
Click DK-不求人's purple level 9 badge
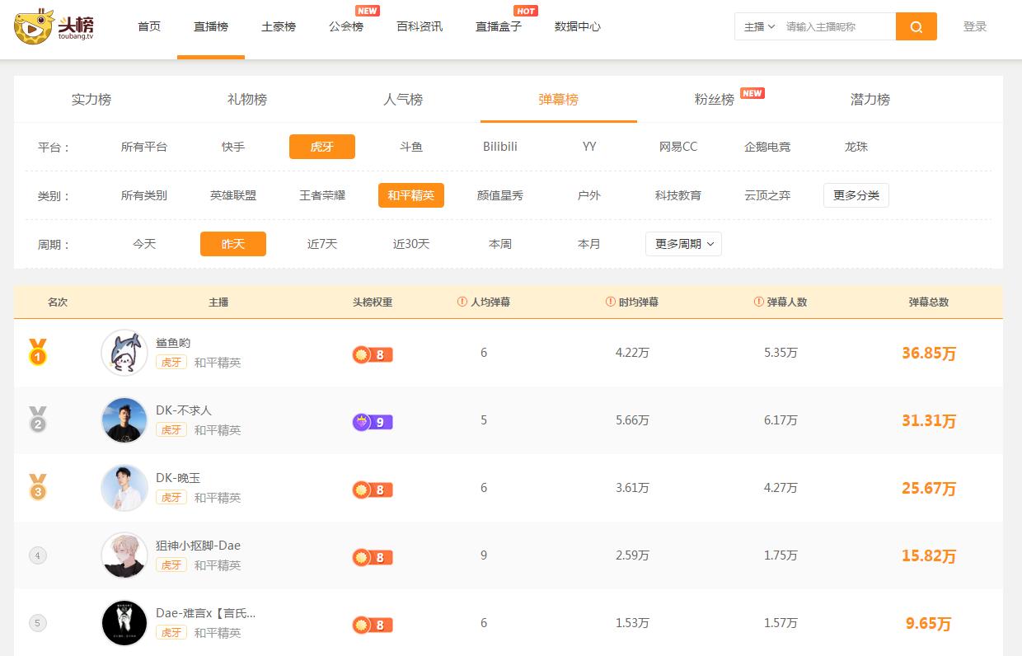pos(373,422)
